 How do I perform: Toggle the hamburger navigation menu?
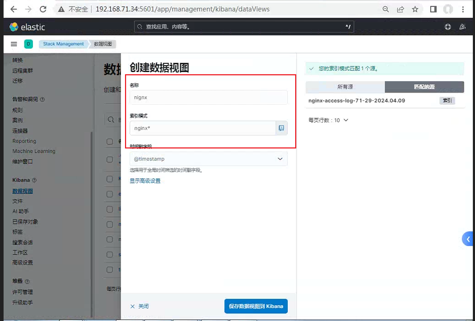click(14, 44)
